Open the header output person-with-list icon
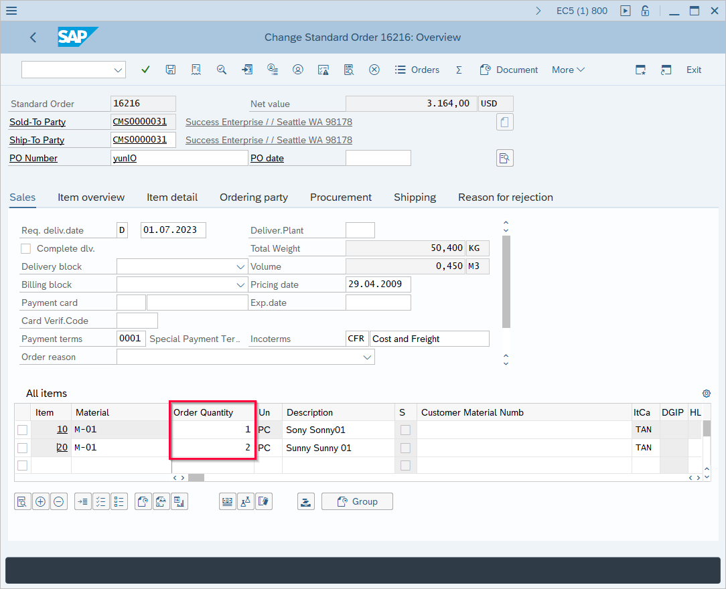This screenshot has width=726, height=589. (273, 70)
